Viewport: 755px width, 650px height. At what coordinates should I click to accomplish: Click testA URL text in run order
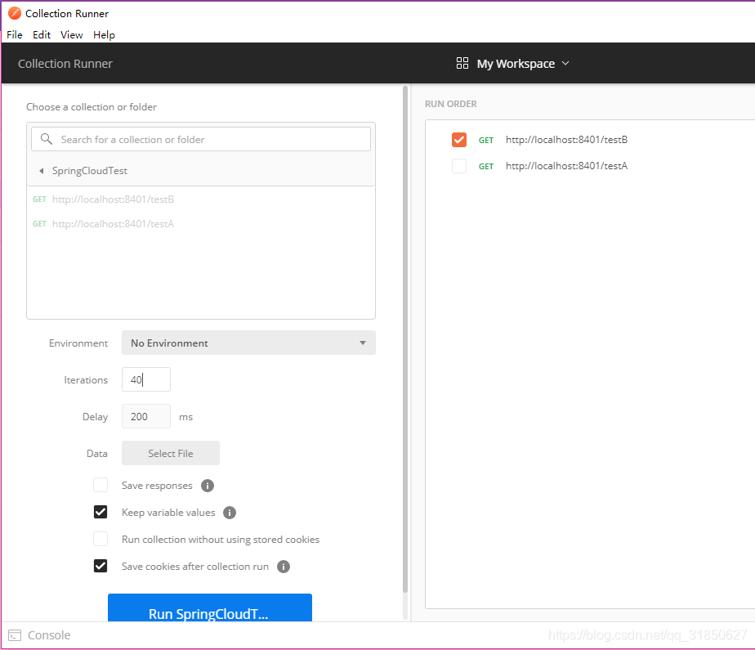pos(567,166)
